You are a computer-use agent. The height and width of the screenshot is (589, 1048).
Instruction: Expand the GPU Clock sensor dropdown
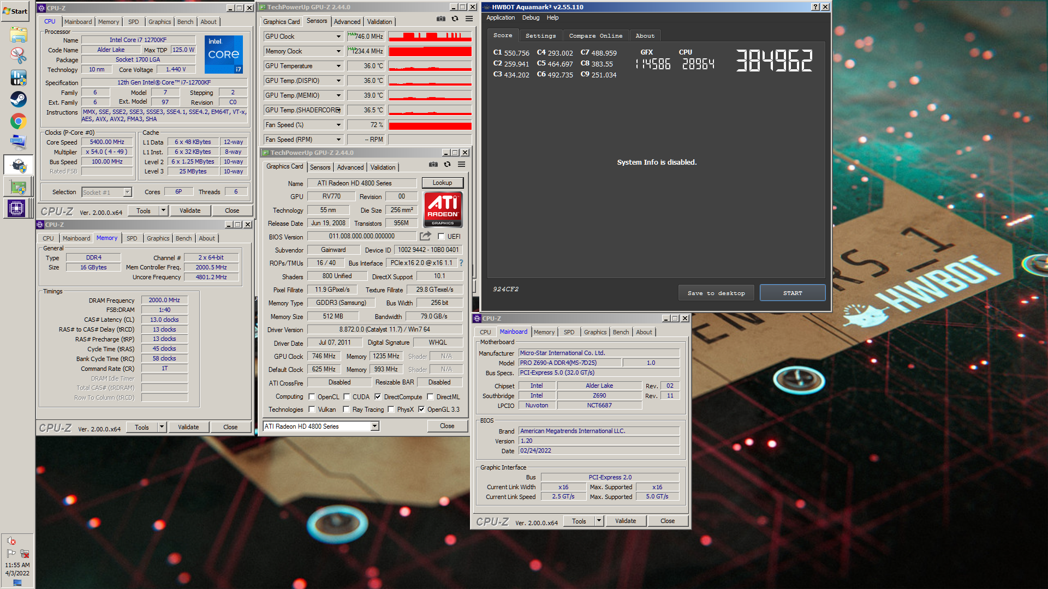pos(338,37)
